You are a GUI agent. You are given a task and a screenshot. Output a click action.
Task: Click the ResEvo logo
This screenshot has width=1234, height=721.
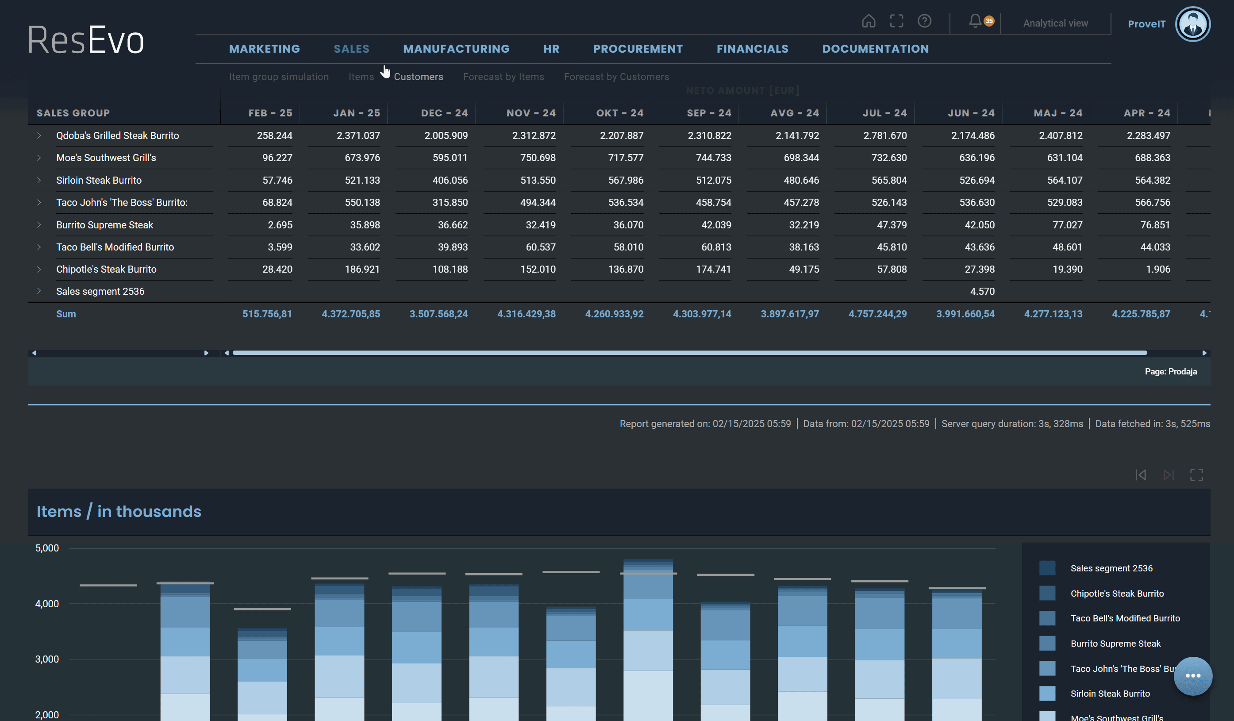point(86,40)
